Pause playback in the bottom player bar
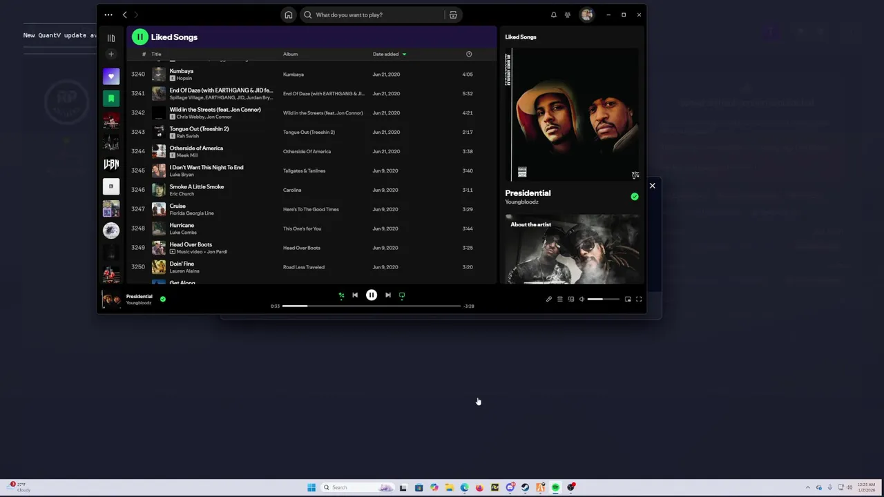This screenshot has width=884, height=497. coord(372,295)
